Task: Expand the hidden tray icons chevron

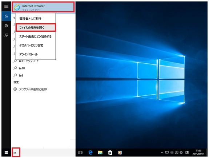Action: (x=162, y=153)
